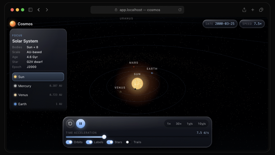Viewport: 275px width, 155px height.
Task: Click the Solar System focus title
Action: coord(25,41)
